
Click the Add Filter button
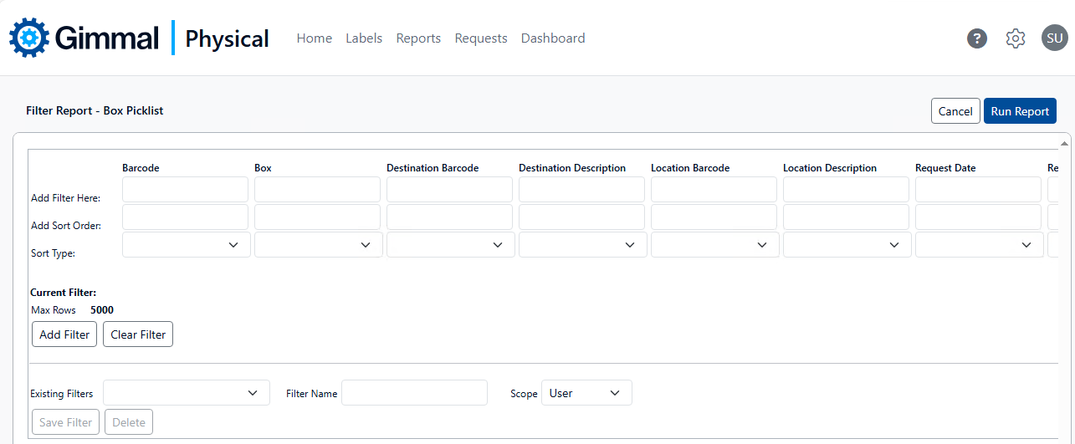64,334
